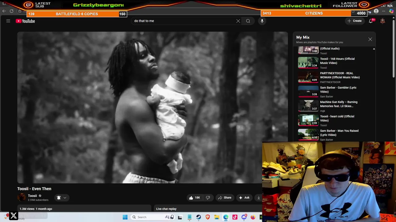Play 'Machine Gun Kelly – Burning Memories'
The image size is (396, 222).
[339, 104]
